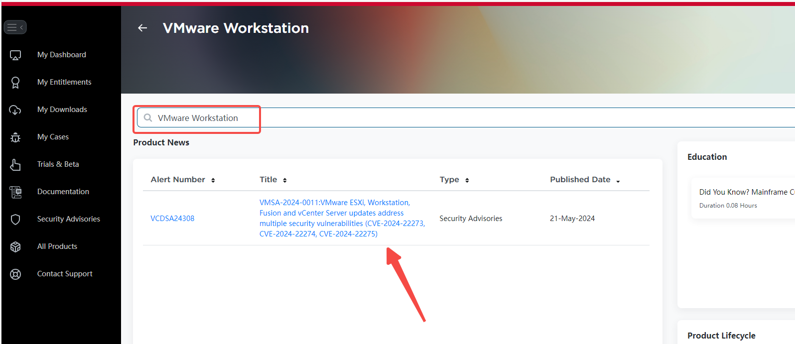Image resolution: width=795 pixels, height=344 pixels.
Task: Open My Dashboard menu item
Action: (62, 55)
